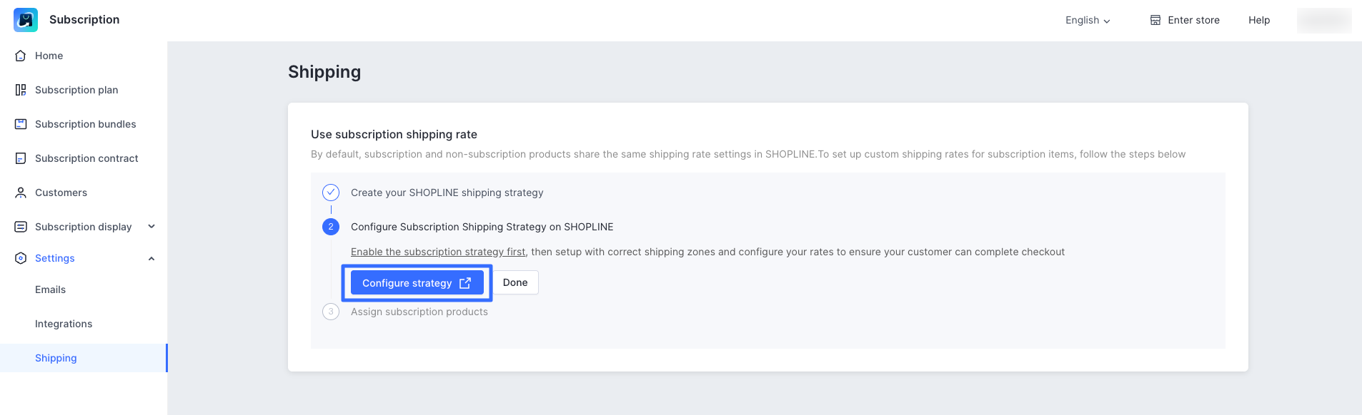Click the Subscription bundles box icon
Viewport: 1362px width, 415px height.
21,124
